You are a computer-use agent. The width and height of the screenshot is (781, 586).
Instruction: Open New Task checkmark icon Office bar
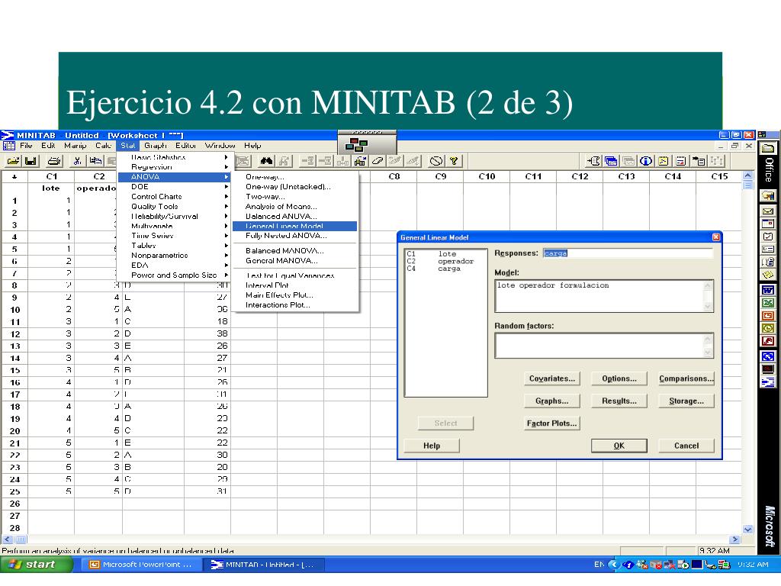click(x=768, y=237)
